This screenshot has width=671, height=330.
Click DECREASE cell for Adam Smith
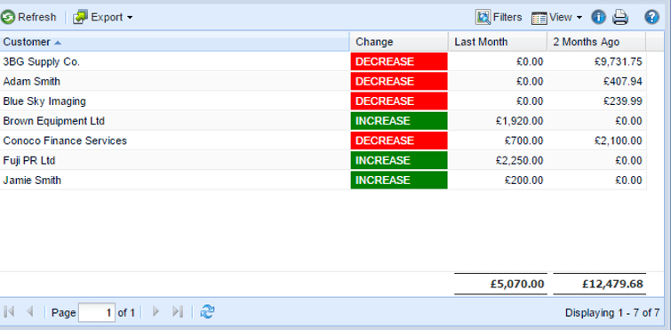[399, 81]
